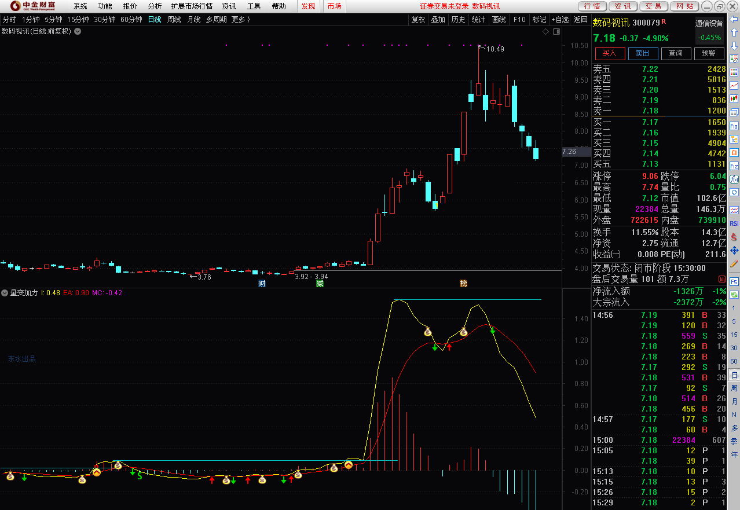
Task: Click the 买入 buy button
Action: coord(610,53)
